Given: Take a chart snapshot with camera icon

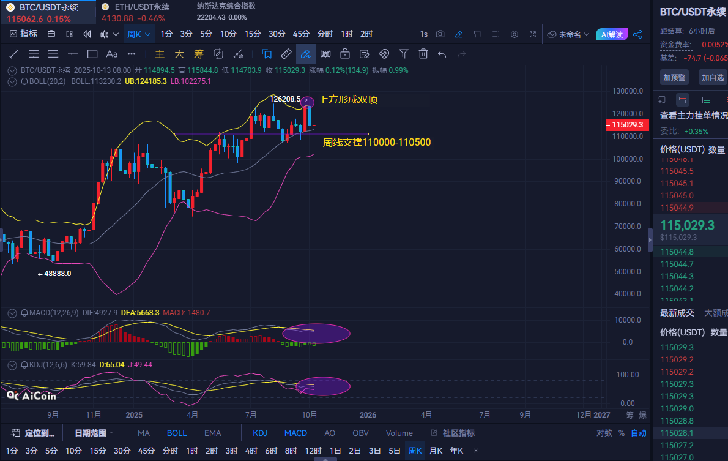Looking at the screenshot, I should tap(440, 34).
